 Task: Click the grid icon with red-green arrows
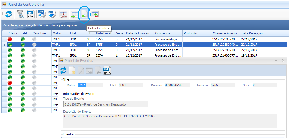(x=95, y=15)
